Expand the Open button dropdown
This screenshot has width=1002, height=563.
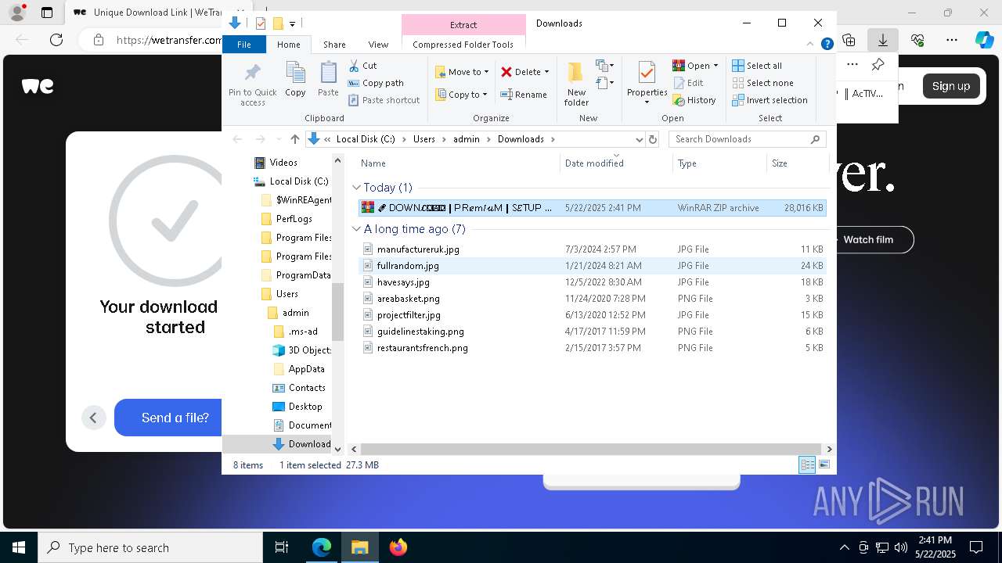coord(715,66)
